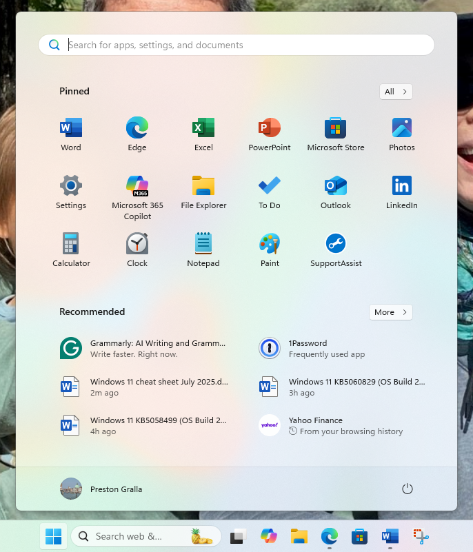The height and width of the screenshot is (552, 473).
Task: Open the power options button
Action: click(407, 489)
